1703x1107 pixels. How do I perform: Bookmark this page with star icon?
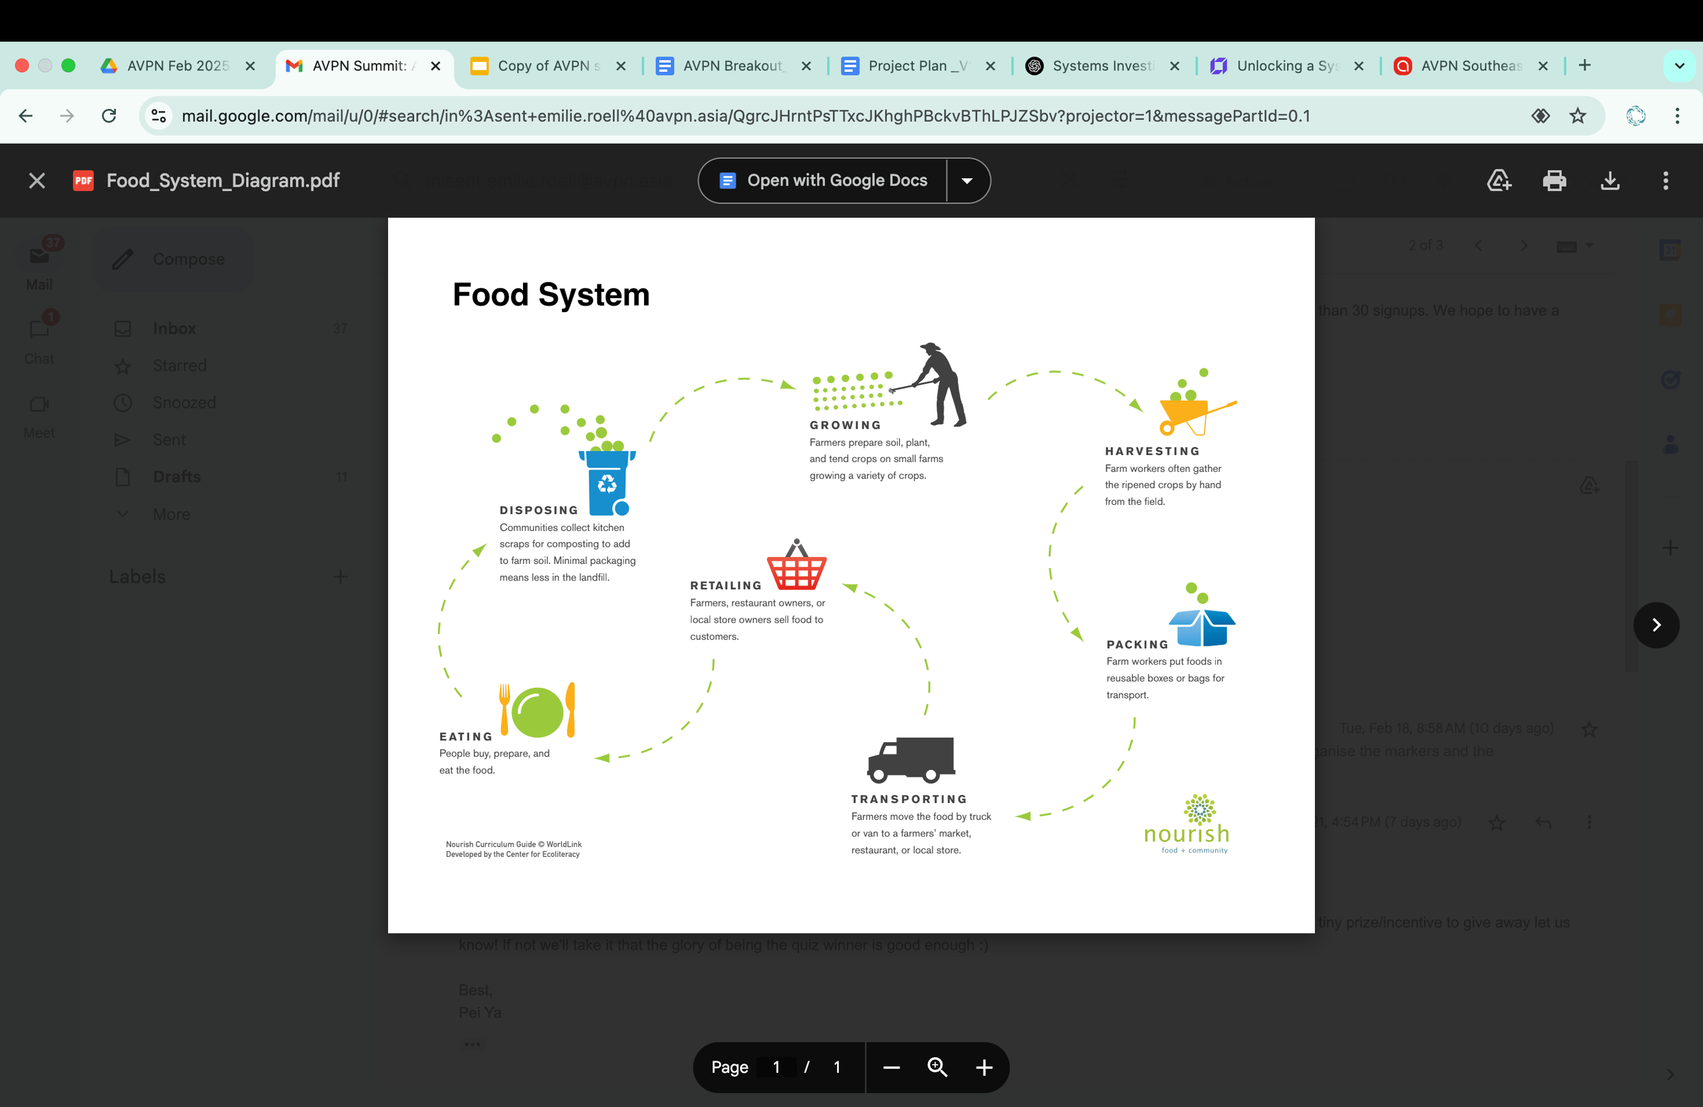[x=1578, y=116]
